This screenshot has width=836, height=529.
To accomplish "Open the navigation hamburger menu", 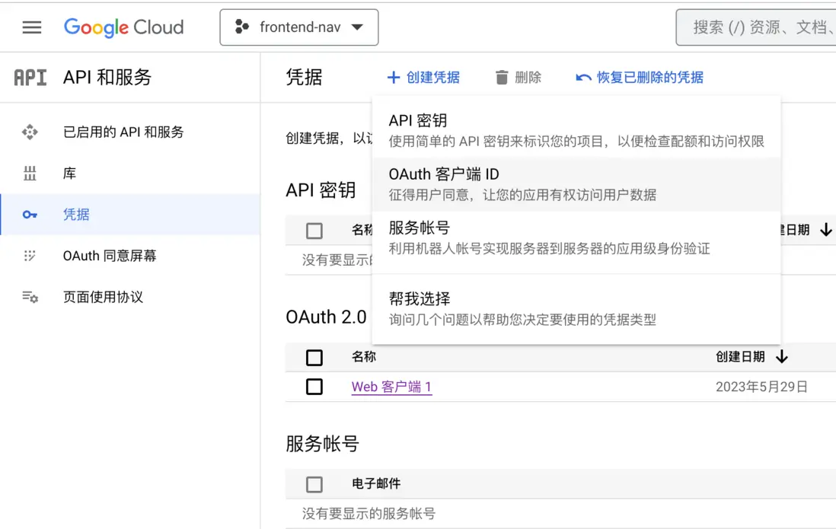I will [x=30, y=27].
